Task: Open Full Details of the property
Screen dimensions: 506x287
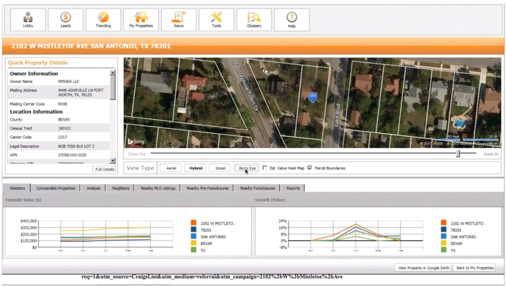Action: pos(104,169)
